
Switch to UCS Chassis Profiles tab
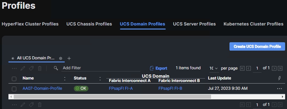point(89,24)
